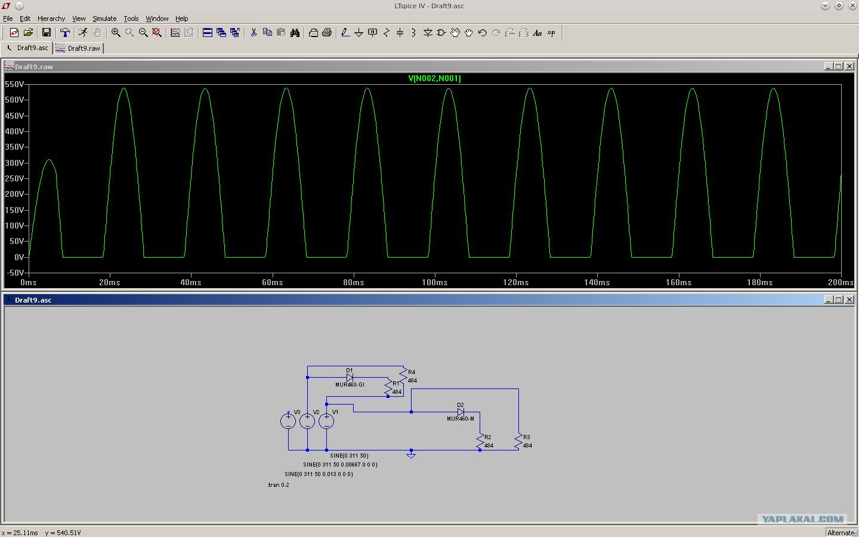Screen dimensions: 859x537
Task: Click the Run simulation icon
Action: [83, 33]
